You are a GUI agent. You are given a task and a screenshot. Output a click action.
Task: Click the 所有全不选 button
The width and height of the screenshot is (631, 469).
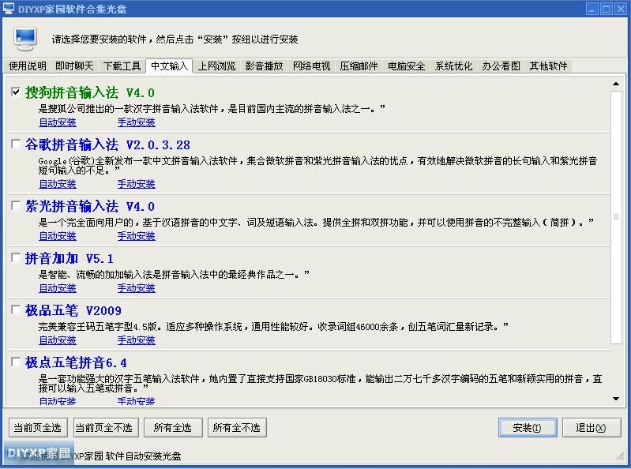[237, 428]
